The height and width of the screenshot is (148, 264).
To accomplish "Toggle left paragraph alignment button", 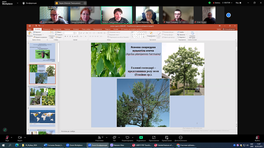I will pos(90,36).
